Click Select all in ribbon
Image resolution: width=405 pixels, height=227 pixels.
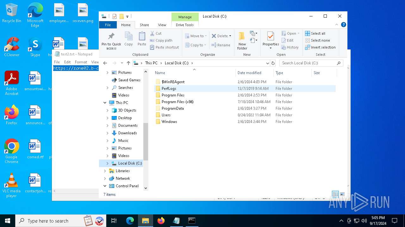[x=315, y=33]
